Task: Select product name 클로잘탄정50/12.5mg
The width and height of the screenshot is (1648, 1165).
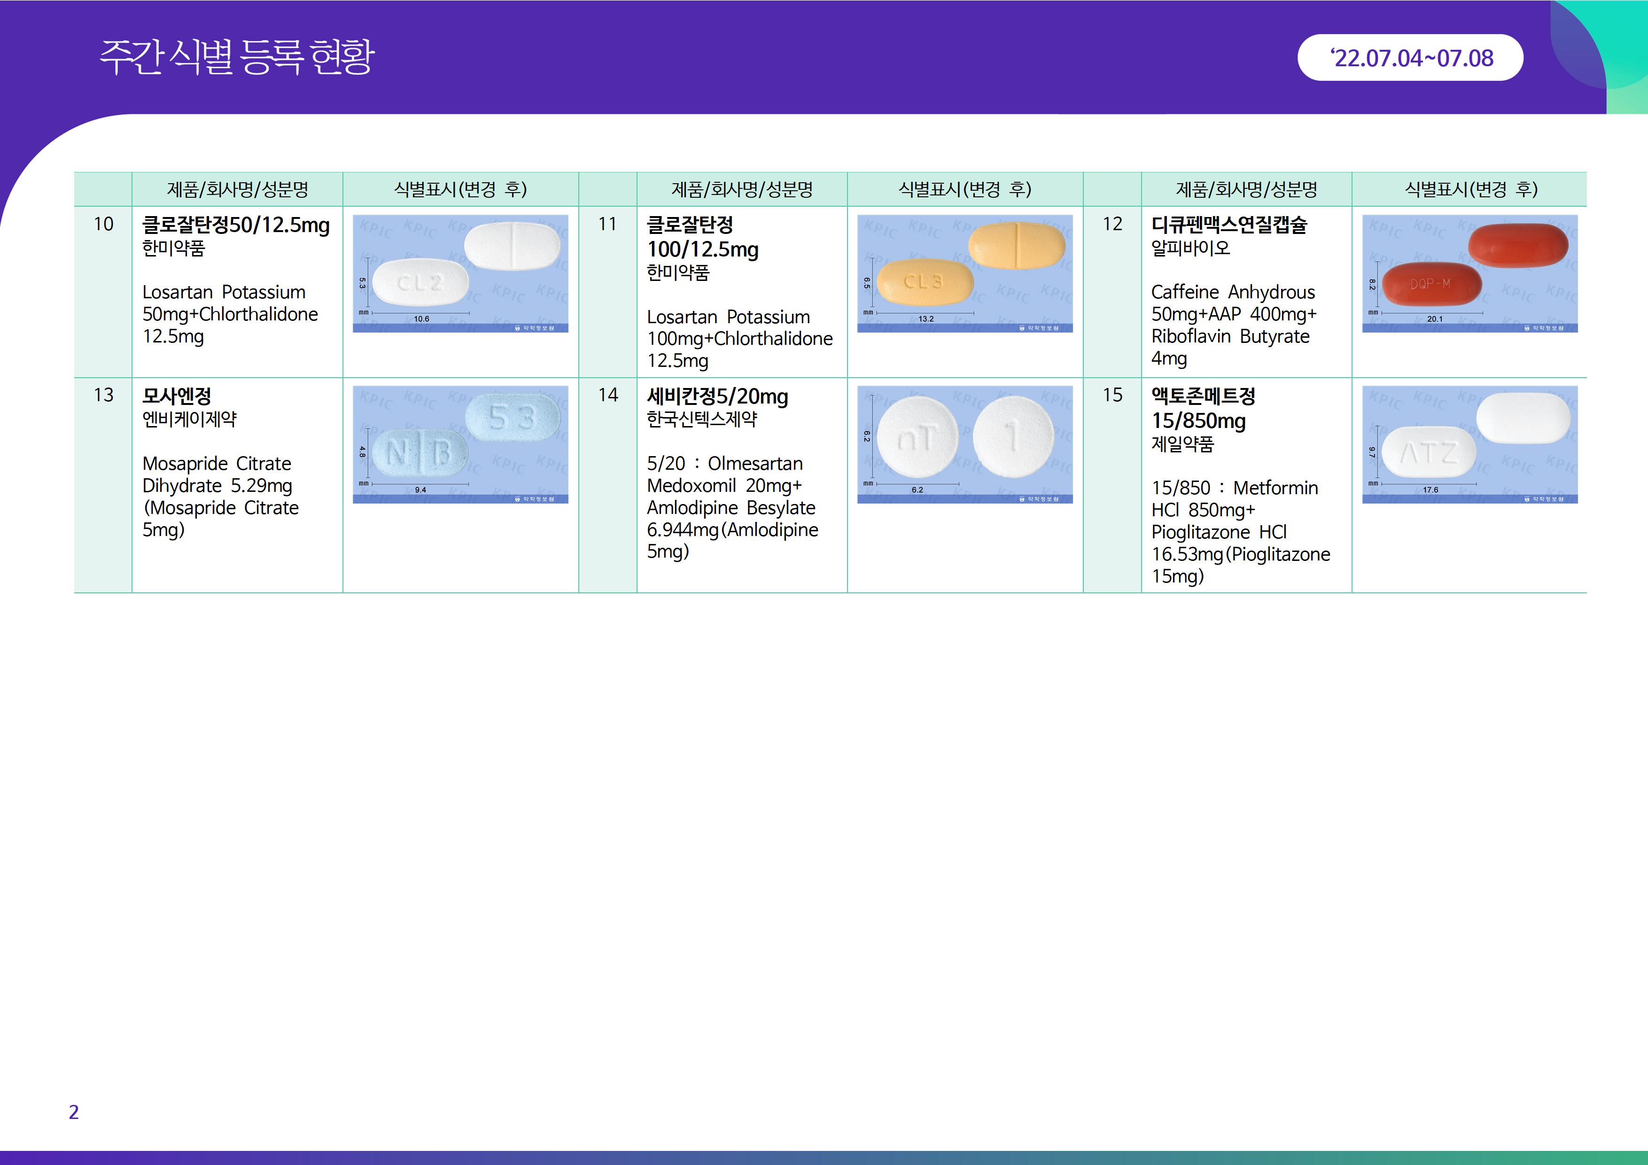Action: pyautogui.click(x=235, y=225)
